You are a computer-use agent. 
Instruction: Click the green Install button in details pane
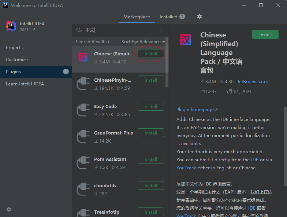[265, 34]
